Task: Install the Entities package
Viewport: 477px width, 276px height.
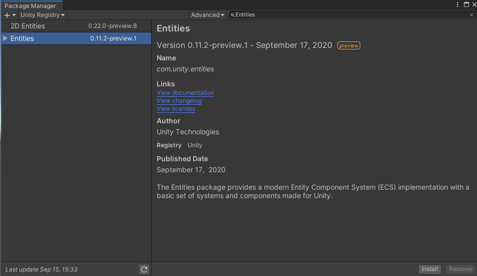Action: 430,269
